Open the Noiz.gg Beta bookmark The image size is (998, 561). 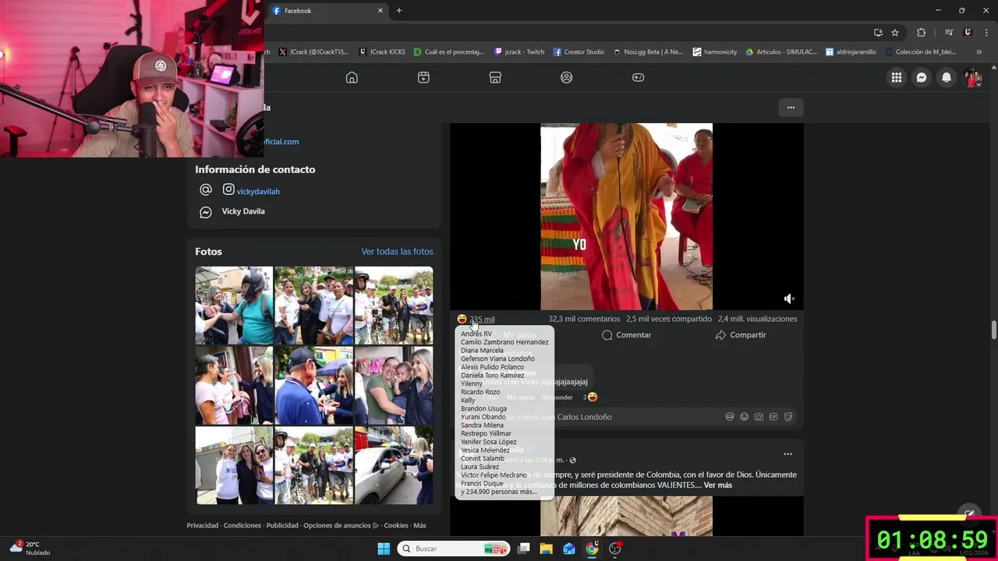point(648,52)
